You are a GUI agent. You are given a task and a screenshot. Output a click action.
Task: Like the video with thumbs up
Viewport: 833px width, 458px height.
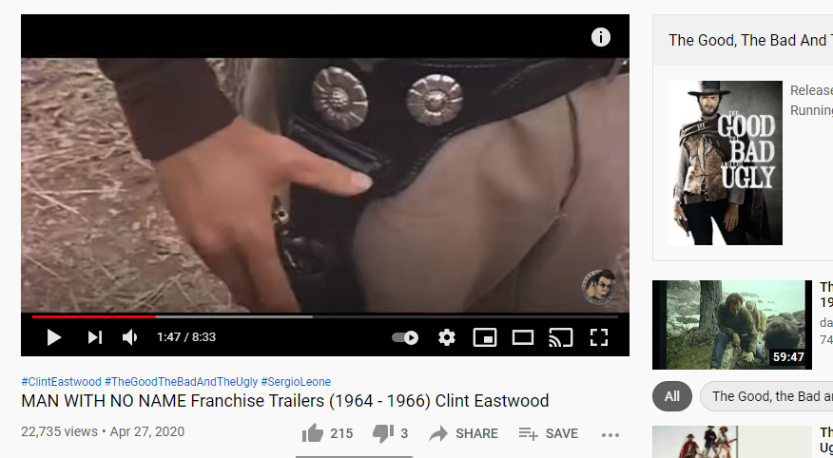327,433
